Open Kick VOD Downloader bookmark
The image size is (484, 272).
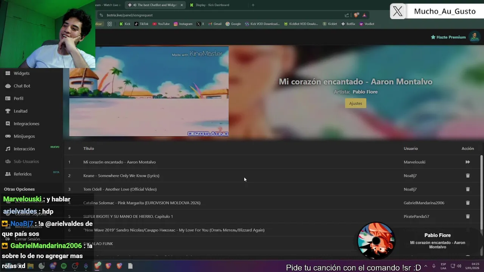[x=262, y=24]
